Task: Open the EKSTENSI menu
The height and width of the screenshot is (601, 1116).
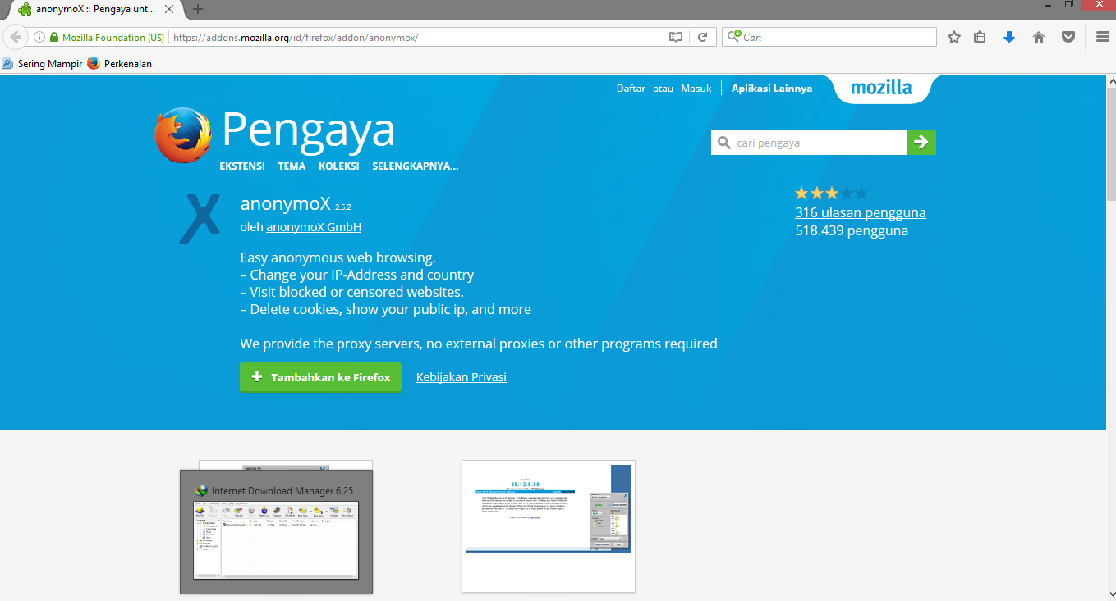Action: (242, 166)
